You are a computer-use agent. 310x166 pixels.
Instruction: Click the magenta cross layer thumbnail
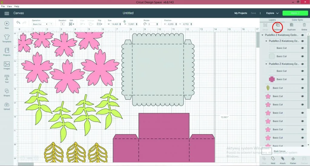pyautogui.click(x=272, y=79)
